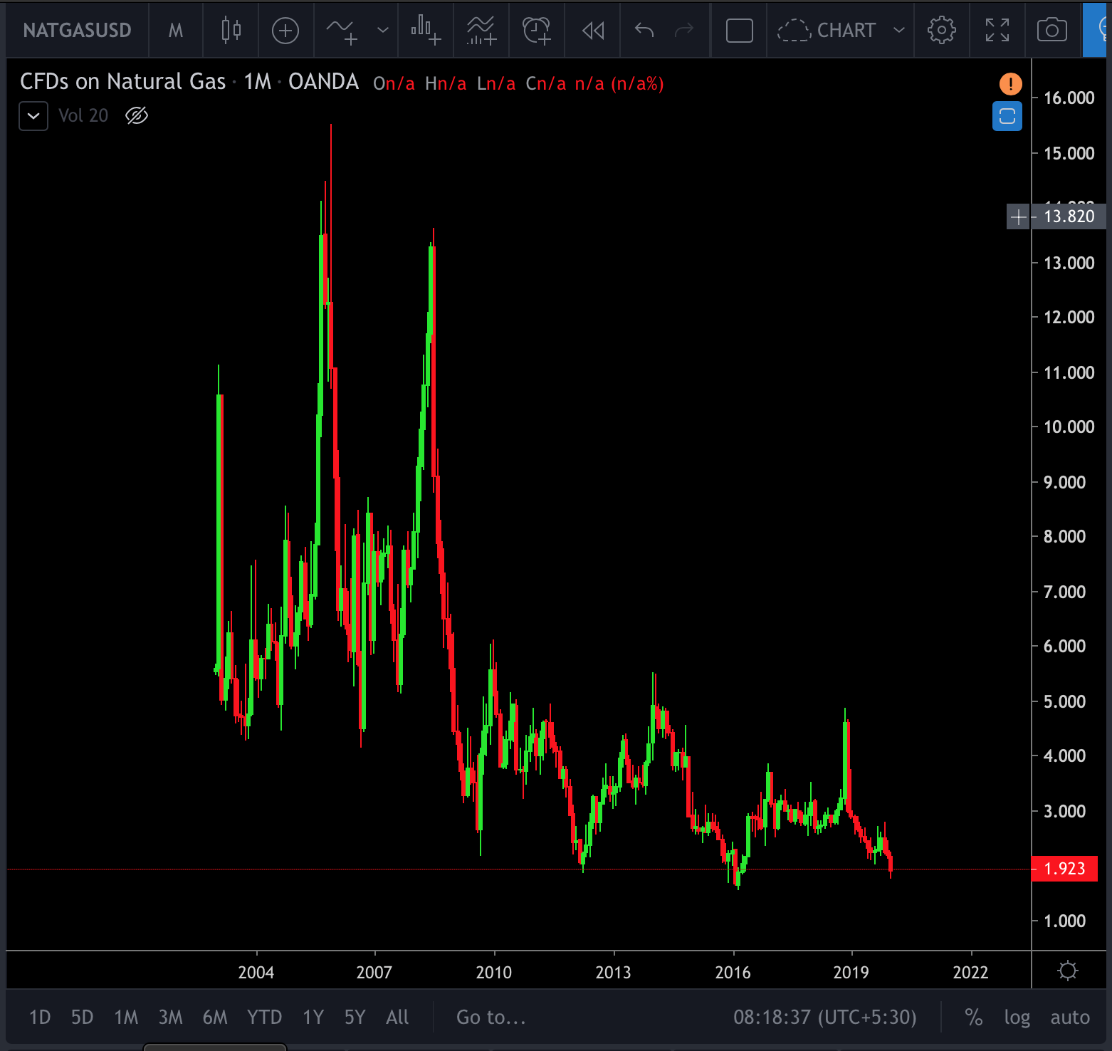Click the Compare or add symbol icon

tap(285, 30)
